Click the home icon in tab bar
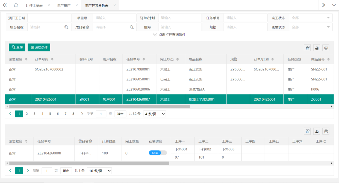This screenshot has width=339, height=183. (16, 5)
